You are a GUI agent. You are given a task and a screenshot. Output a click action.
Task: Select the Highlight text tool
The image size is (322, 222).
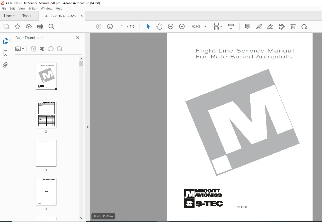259,26
